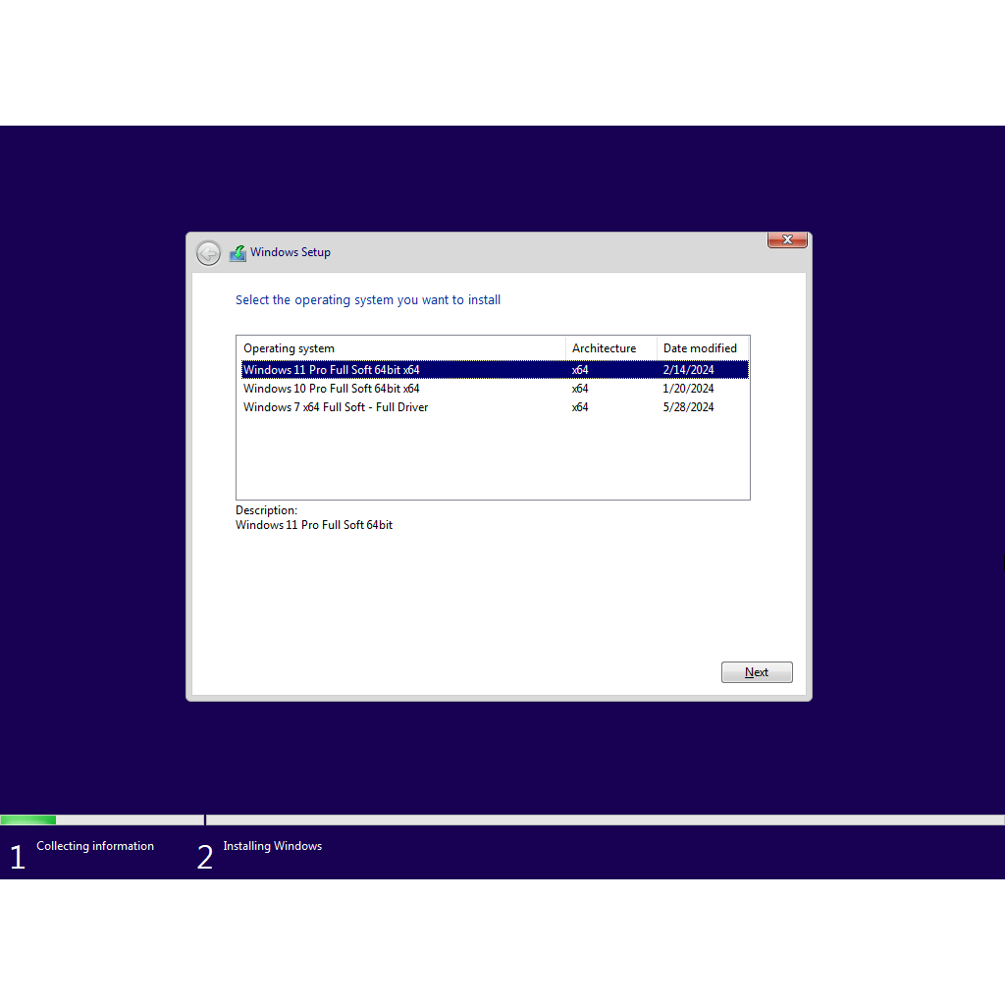Click the 2/14/2024 date cell
This screenshot has height=1005, width=1005.
tap(689, 370)
